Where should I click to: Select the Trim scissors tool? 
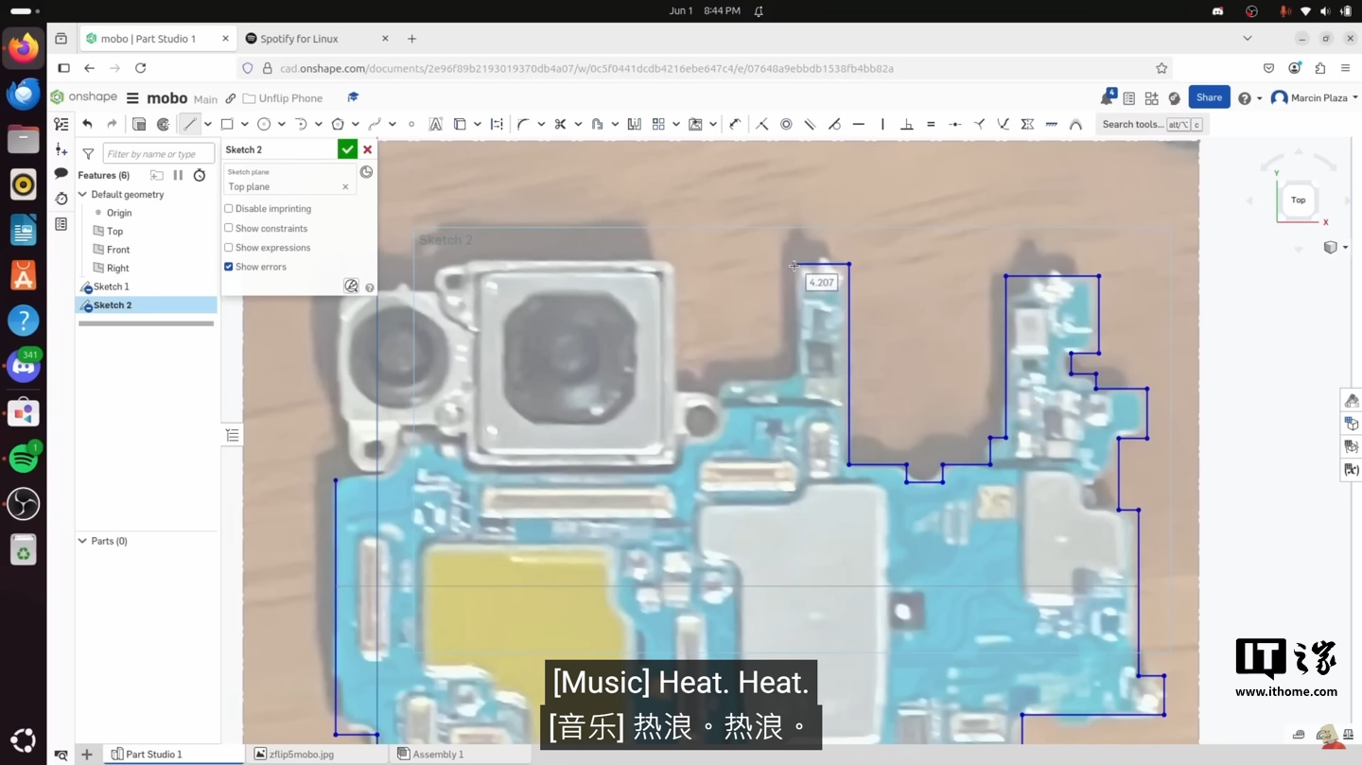click(x=560, y=124)
